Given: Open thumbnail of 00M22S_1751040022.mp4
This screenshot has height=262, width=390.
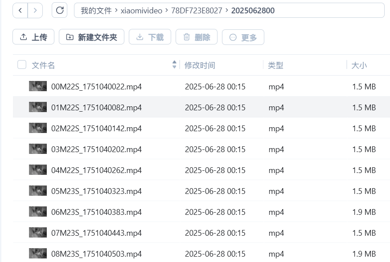Looking at the screenshot, I should [x=38, y=86].
